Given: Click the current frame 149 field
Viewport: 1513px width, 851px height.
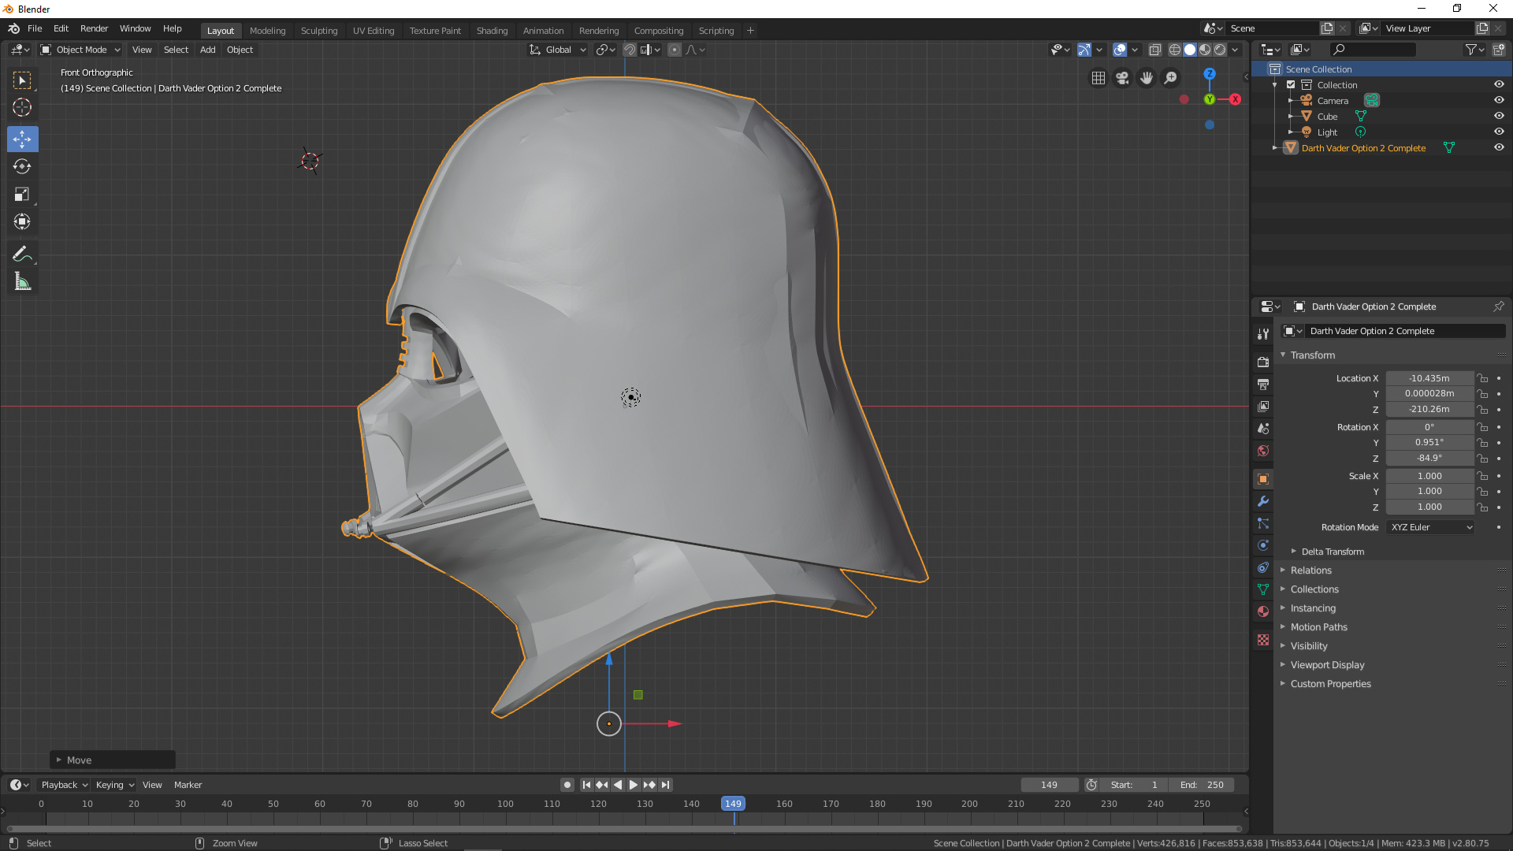Looking at the screenshot, I should click(x=1049, y=785).
